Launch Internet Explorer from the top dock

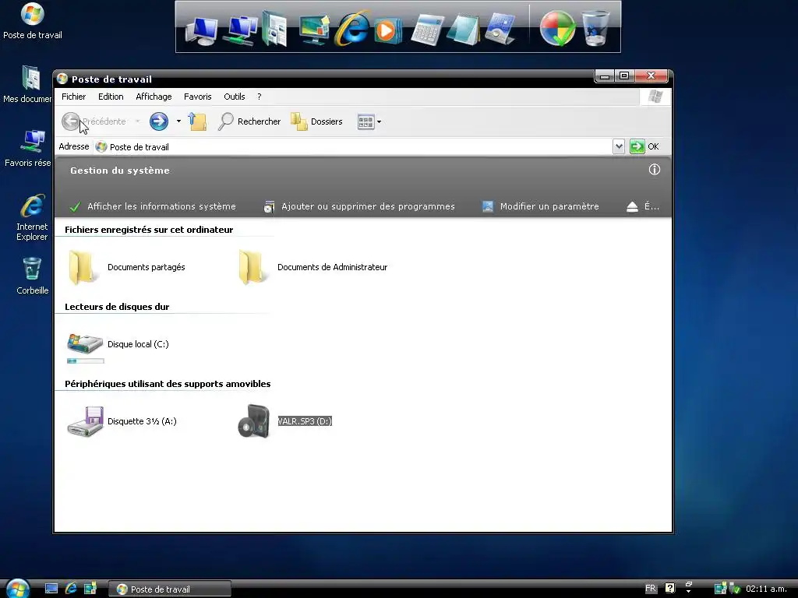tap(351, 29)
